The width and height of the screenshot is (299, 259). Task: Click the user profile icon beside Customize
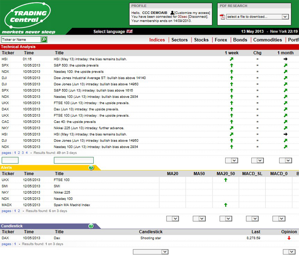pos(172,13)
